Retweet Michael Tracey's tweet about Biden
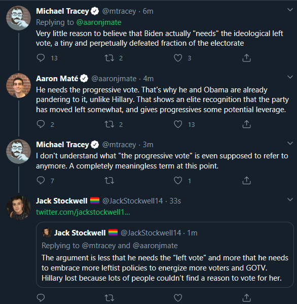 click(x=109, y=58)
